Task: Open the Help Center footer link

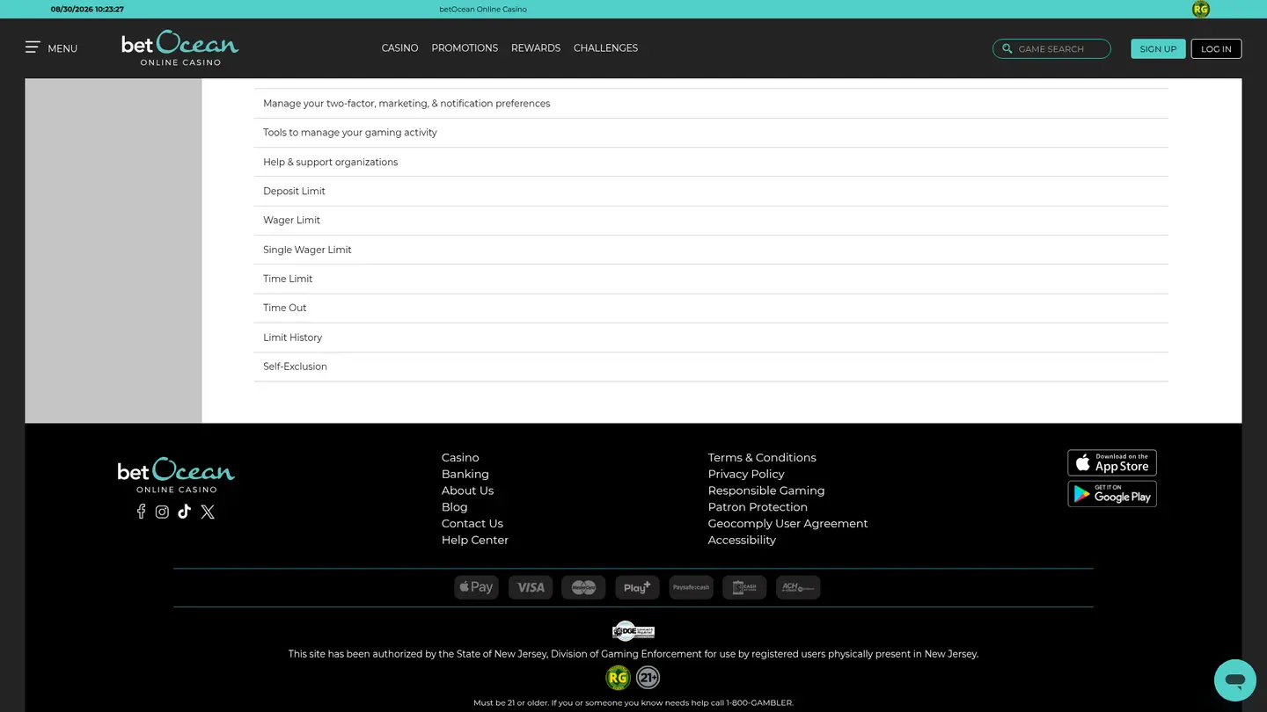Action: tap(475, 541)
